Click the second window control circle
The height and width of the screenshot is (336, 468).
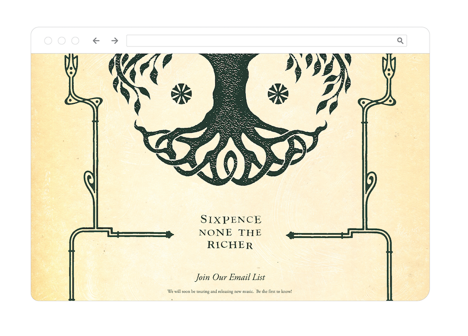click(62, 41)
